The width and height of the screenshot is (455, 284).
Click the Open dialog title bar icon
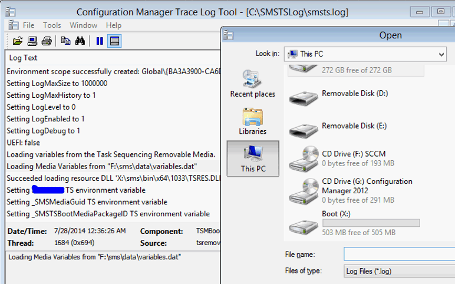click(229, 35)
